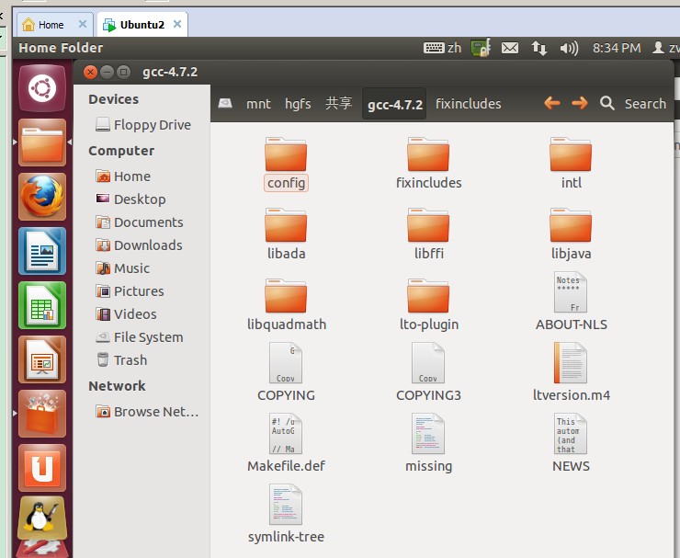This screenshot has width=680, height=558.
Task: Select the Ubuntu2 tab
Action: [141, 25]
